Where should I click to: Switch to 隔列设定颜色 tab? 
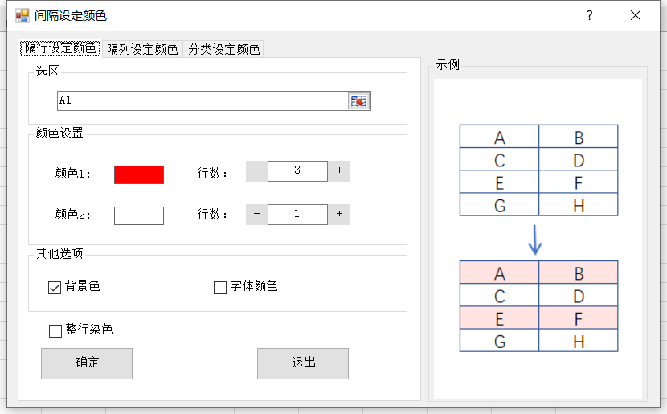point(142,49)
